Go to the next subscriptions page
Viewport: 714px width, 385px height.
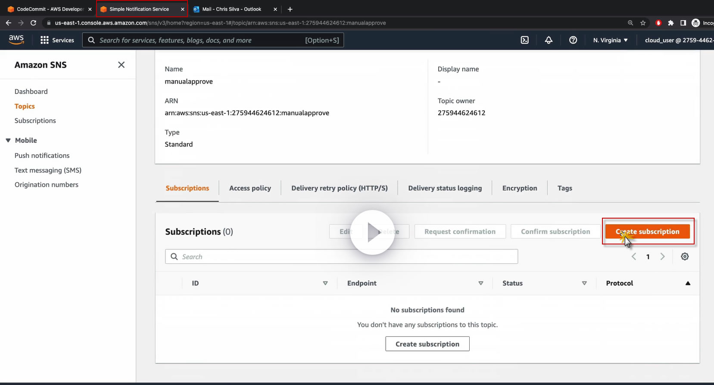pyautogui.click(x=663, y=257)
